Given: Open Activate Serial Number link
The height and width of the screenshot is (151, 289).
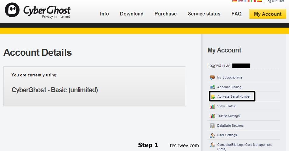Looking at the screenshot, I should point(234,96).
